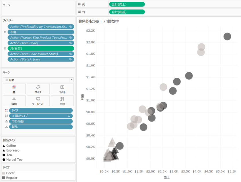This screenshot has height=182, width=241.
Task: Select the 合計(売上) pill on the Columns shelf
Action: 127,4
